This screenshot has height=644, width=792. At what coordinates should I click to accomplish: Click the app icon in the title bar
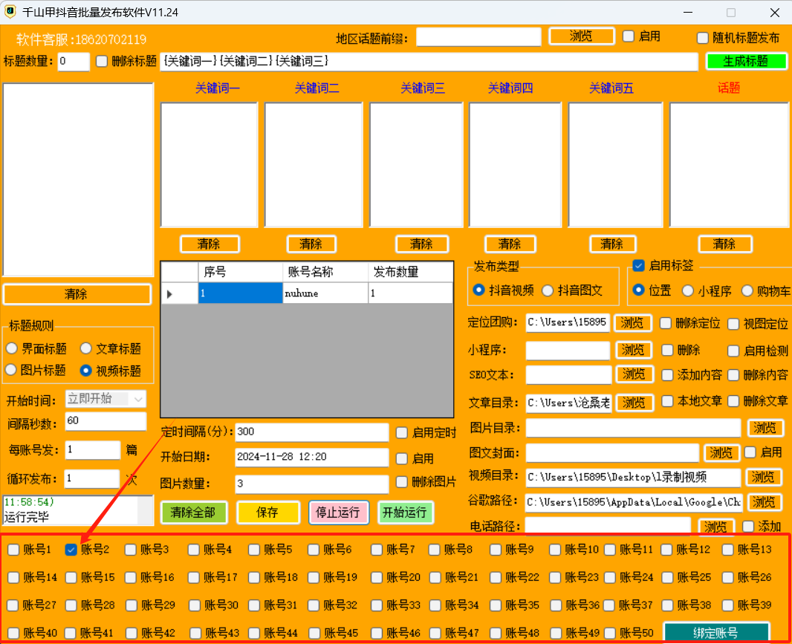pos(10,13)
